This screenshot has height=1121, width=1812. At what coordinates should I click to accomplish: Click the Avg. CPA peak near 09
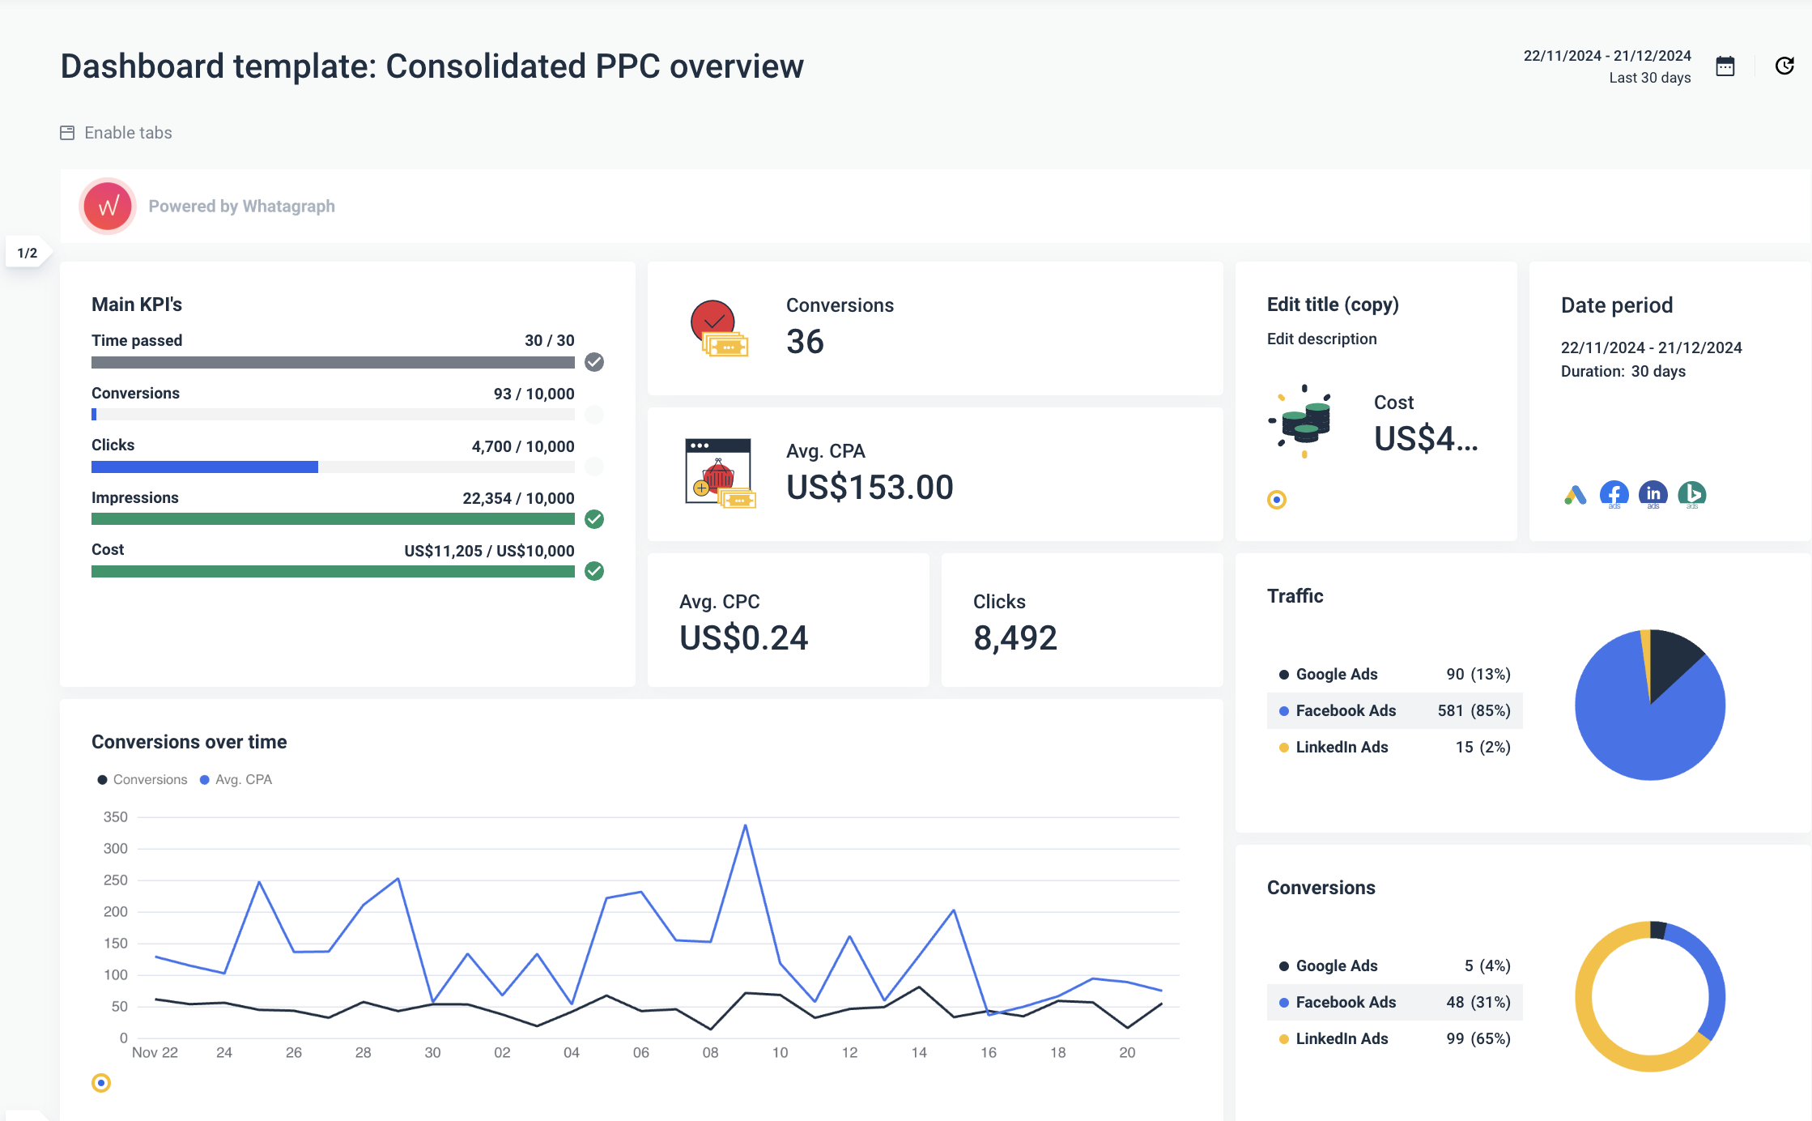745,825
